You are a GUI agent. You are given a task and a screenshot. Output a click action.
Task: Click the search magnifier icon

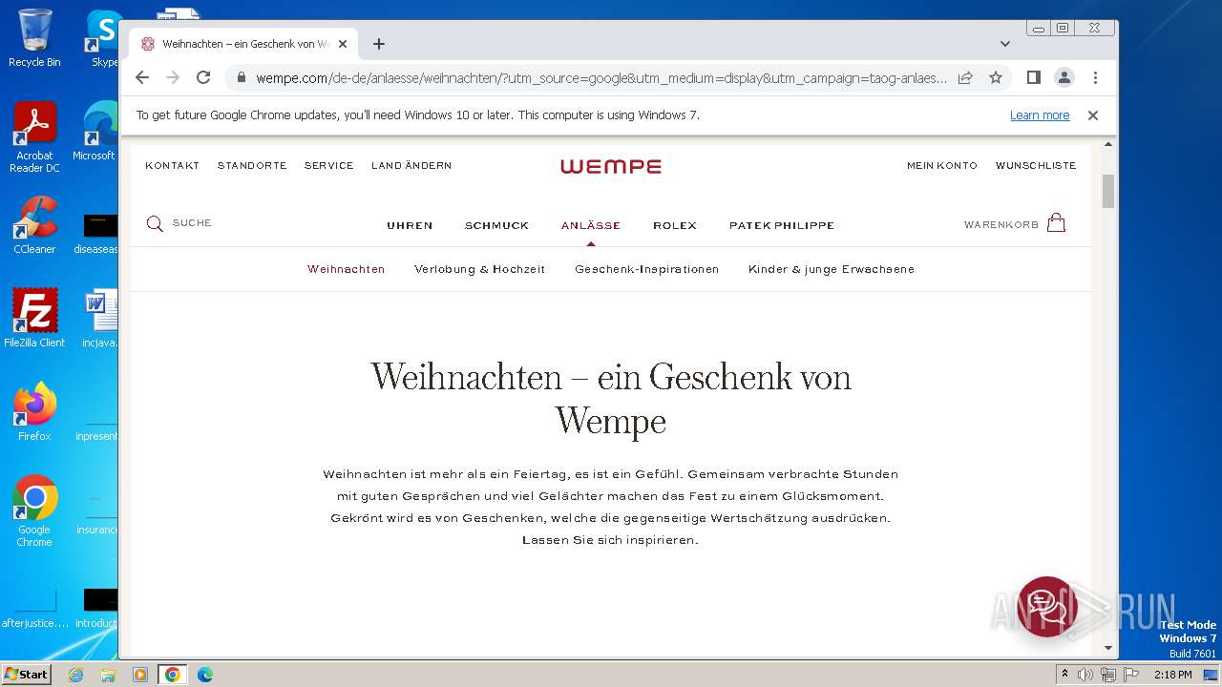point(155,224)
